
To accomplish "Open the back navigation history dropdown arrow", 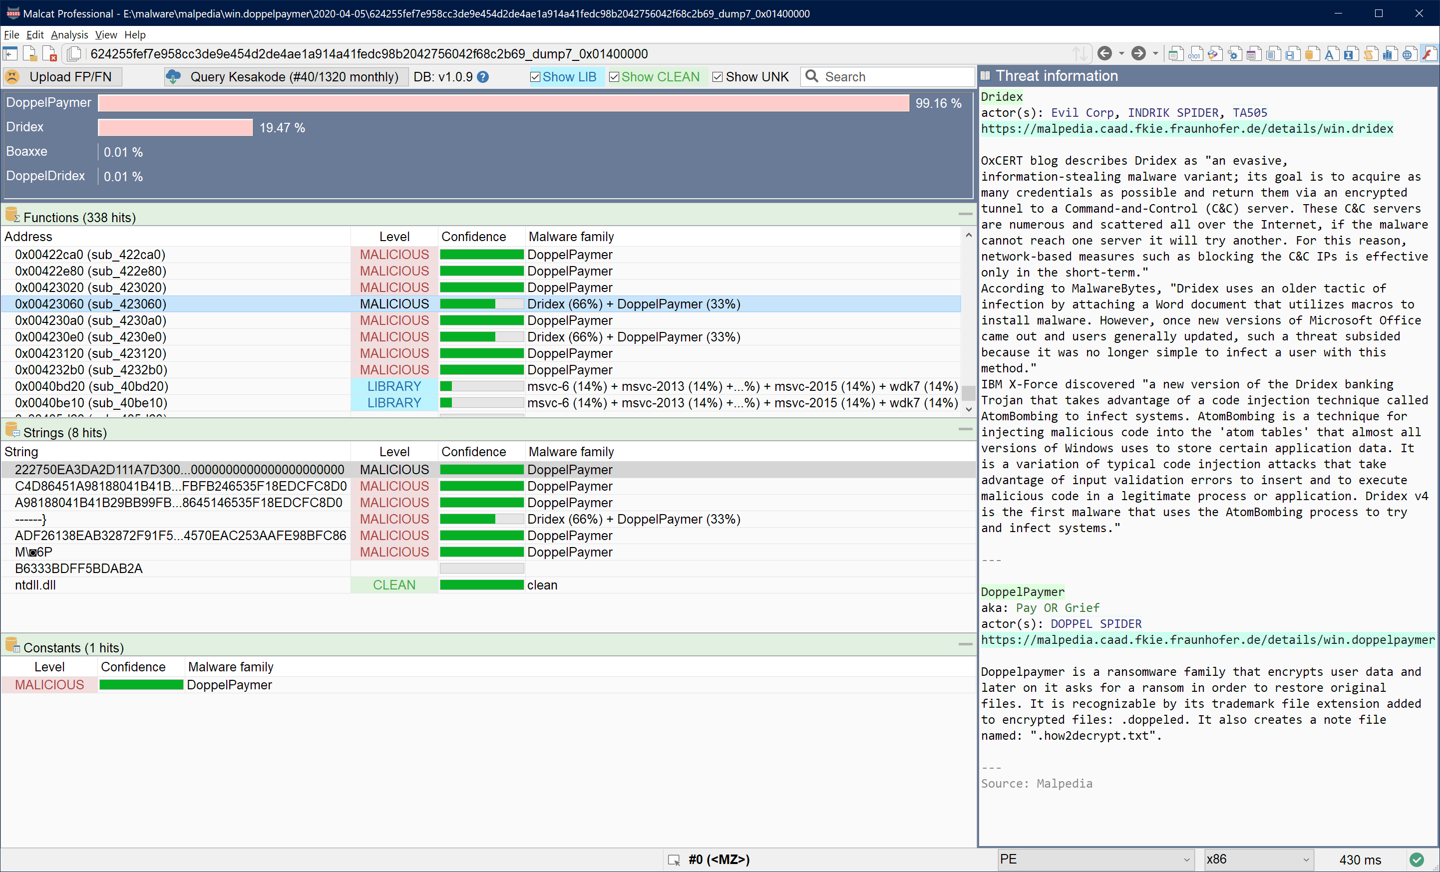I will [1121, 54].
